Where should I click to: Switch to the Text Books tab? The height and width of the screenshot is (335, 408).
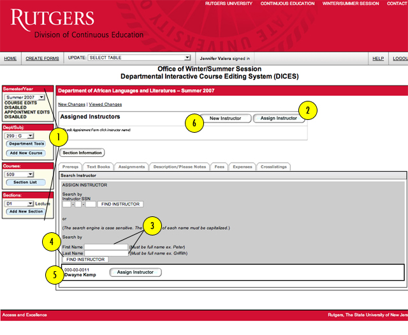pos(98,167)
